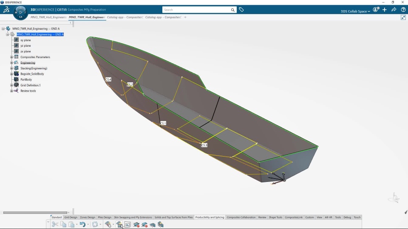This screenshot has width=408, height=229.
Task: Open the Update options dropdown arrow
Action: tap(100, 225)
